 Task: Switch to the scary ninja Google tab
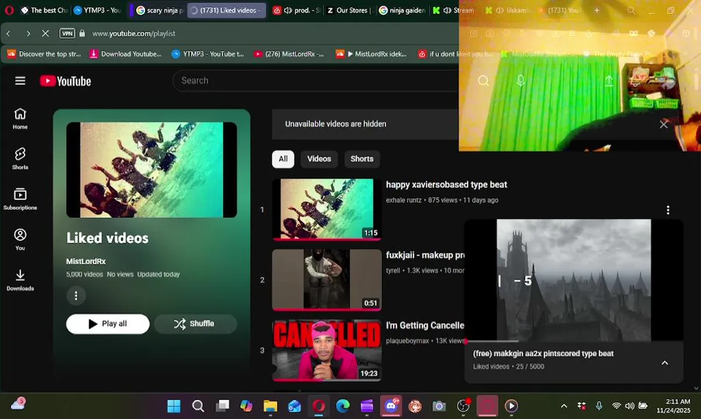pos(159,10)
